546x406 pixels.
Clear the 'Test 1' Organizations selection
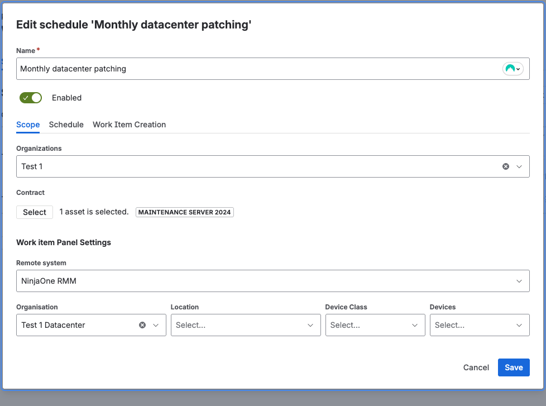pos(506,166)
